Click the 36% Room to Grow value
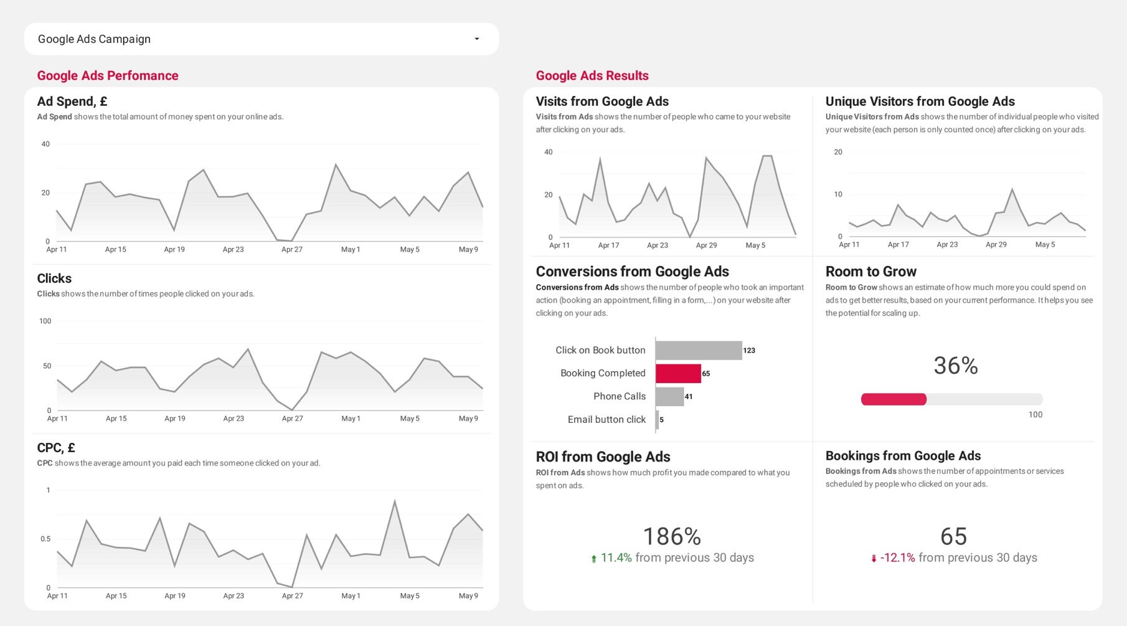The image size is (1127, 626). click(956, 366)
